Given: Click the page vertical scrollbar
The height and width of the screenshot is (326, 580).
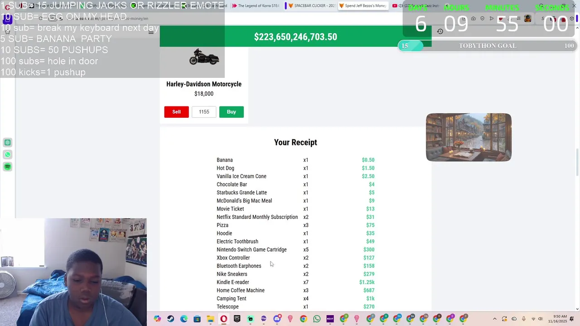Looking at the screenshot, I should (x=577, y=163).
